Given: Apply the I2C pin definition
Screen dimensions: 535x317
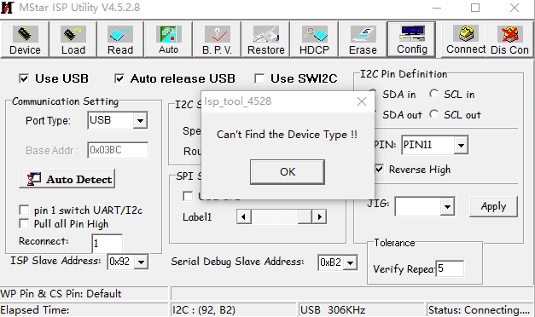Looking at the screenshot, I should click(493, 206).
